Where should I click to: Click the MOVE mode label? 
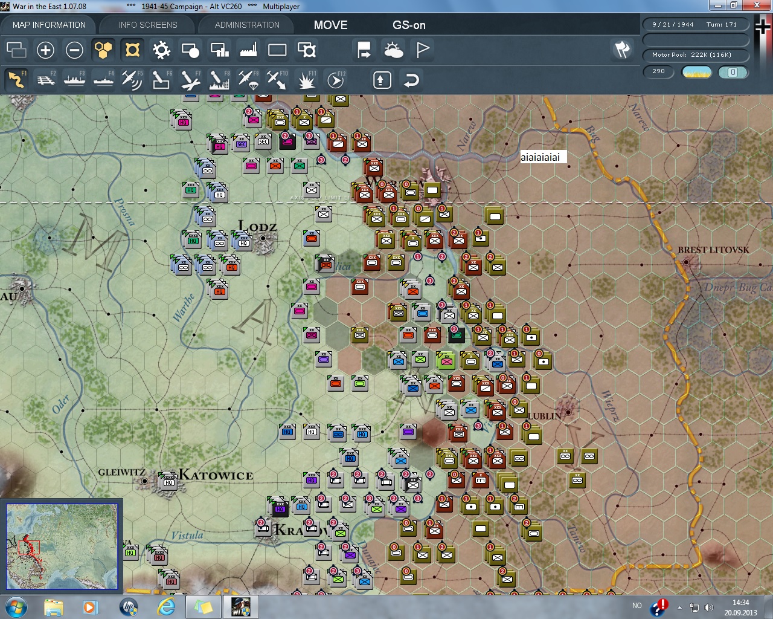330,25
